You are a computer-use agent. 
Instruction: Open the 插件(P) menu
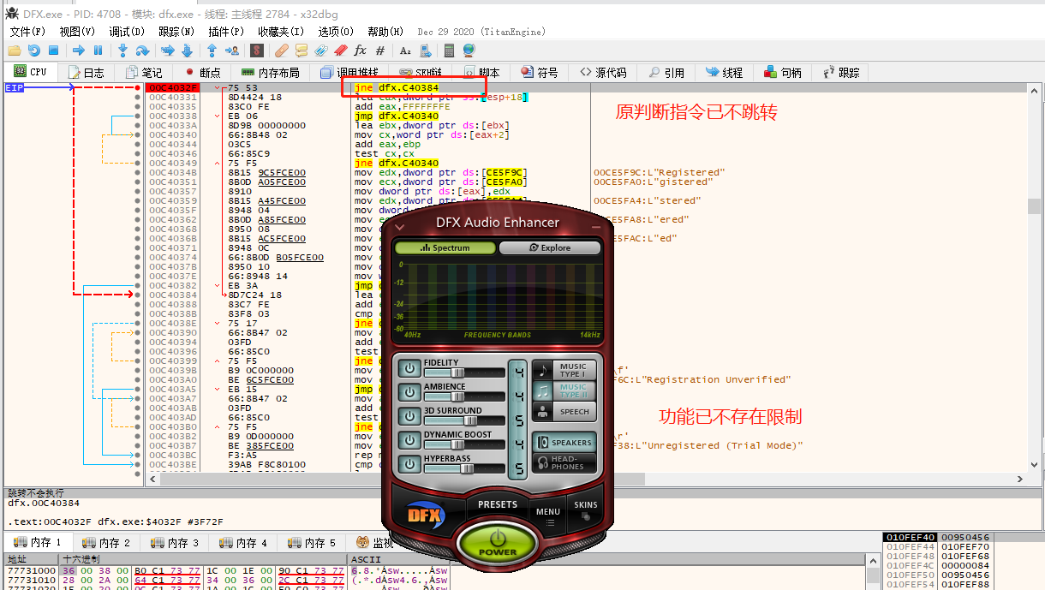[x=226, y=32]
